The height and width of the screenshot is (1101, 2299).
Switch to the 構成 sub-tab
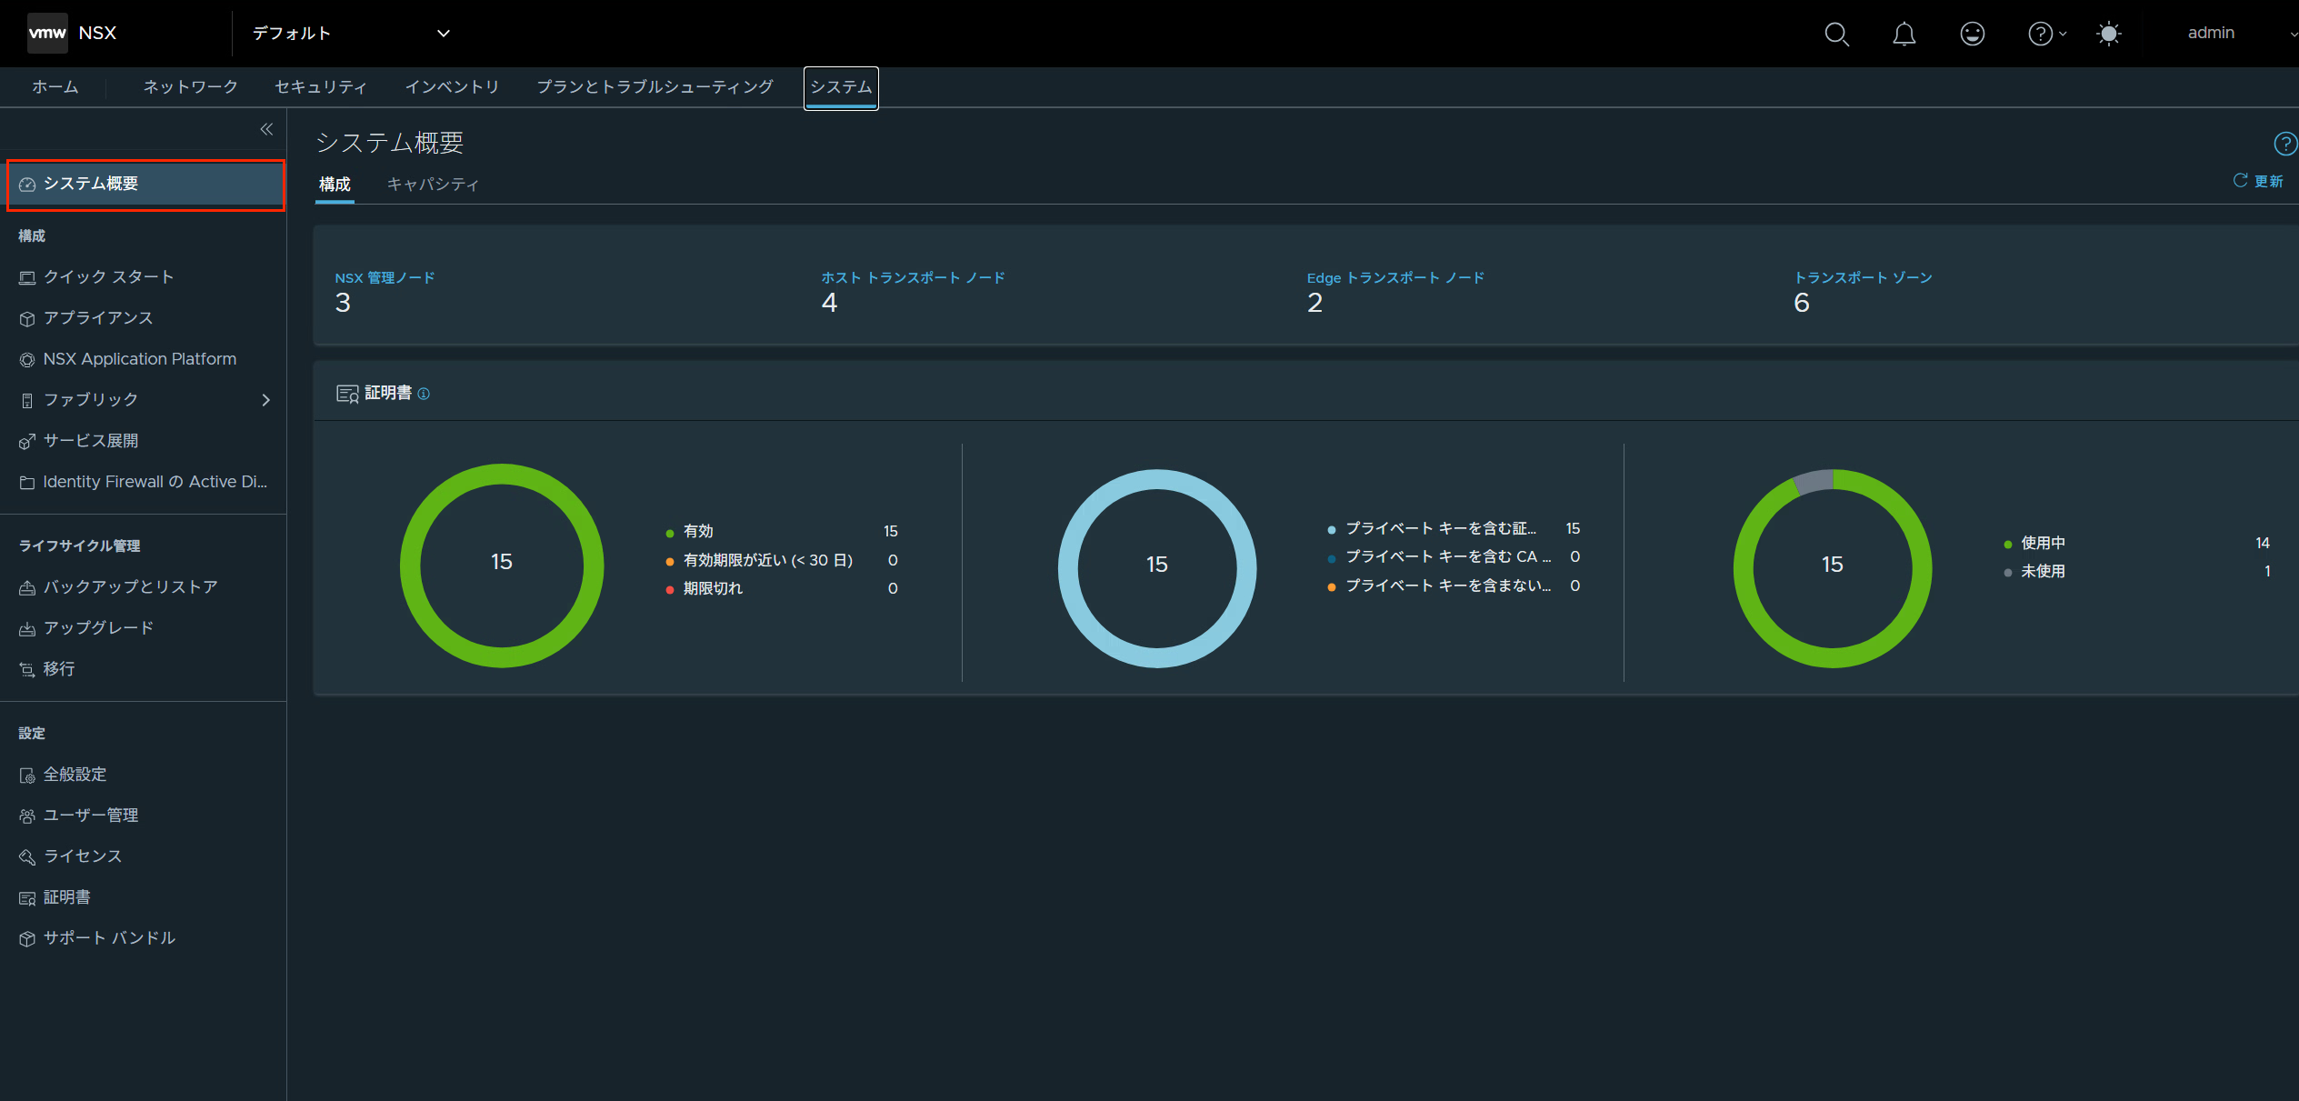335,185
